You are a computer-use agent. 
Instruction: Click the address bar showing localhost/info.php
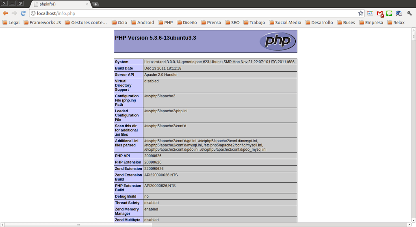click(x=196, y=13)
